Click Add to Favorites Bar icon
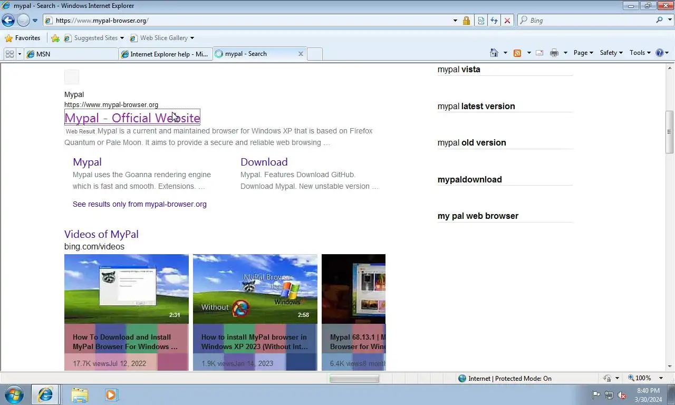675x405 pixels. pos(55,38)
